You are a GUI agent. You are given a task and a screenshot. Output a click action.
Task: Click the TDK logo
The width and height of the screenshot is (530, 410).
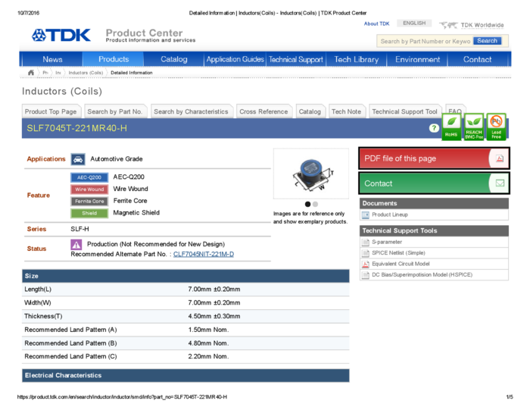61,35
